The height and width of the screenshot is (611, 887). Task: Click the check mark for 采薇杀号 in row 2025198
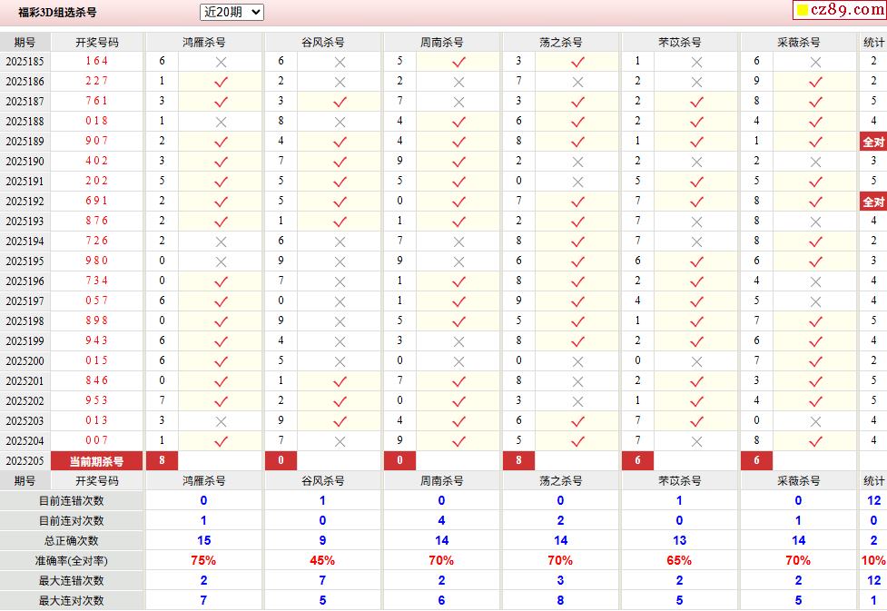(x=815, y=321)
